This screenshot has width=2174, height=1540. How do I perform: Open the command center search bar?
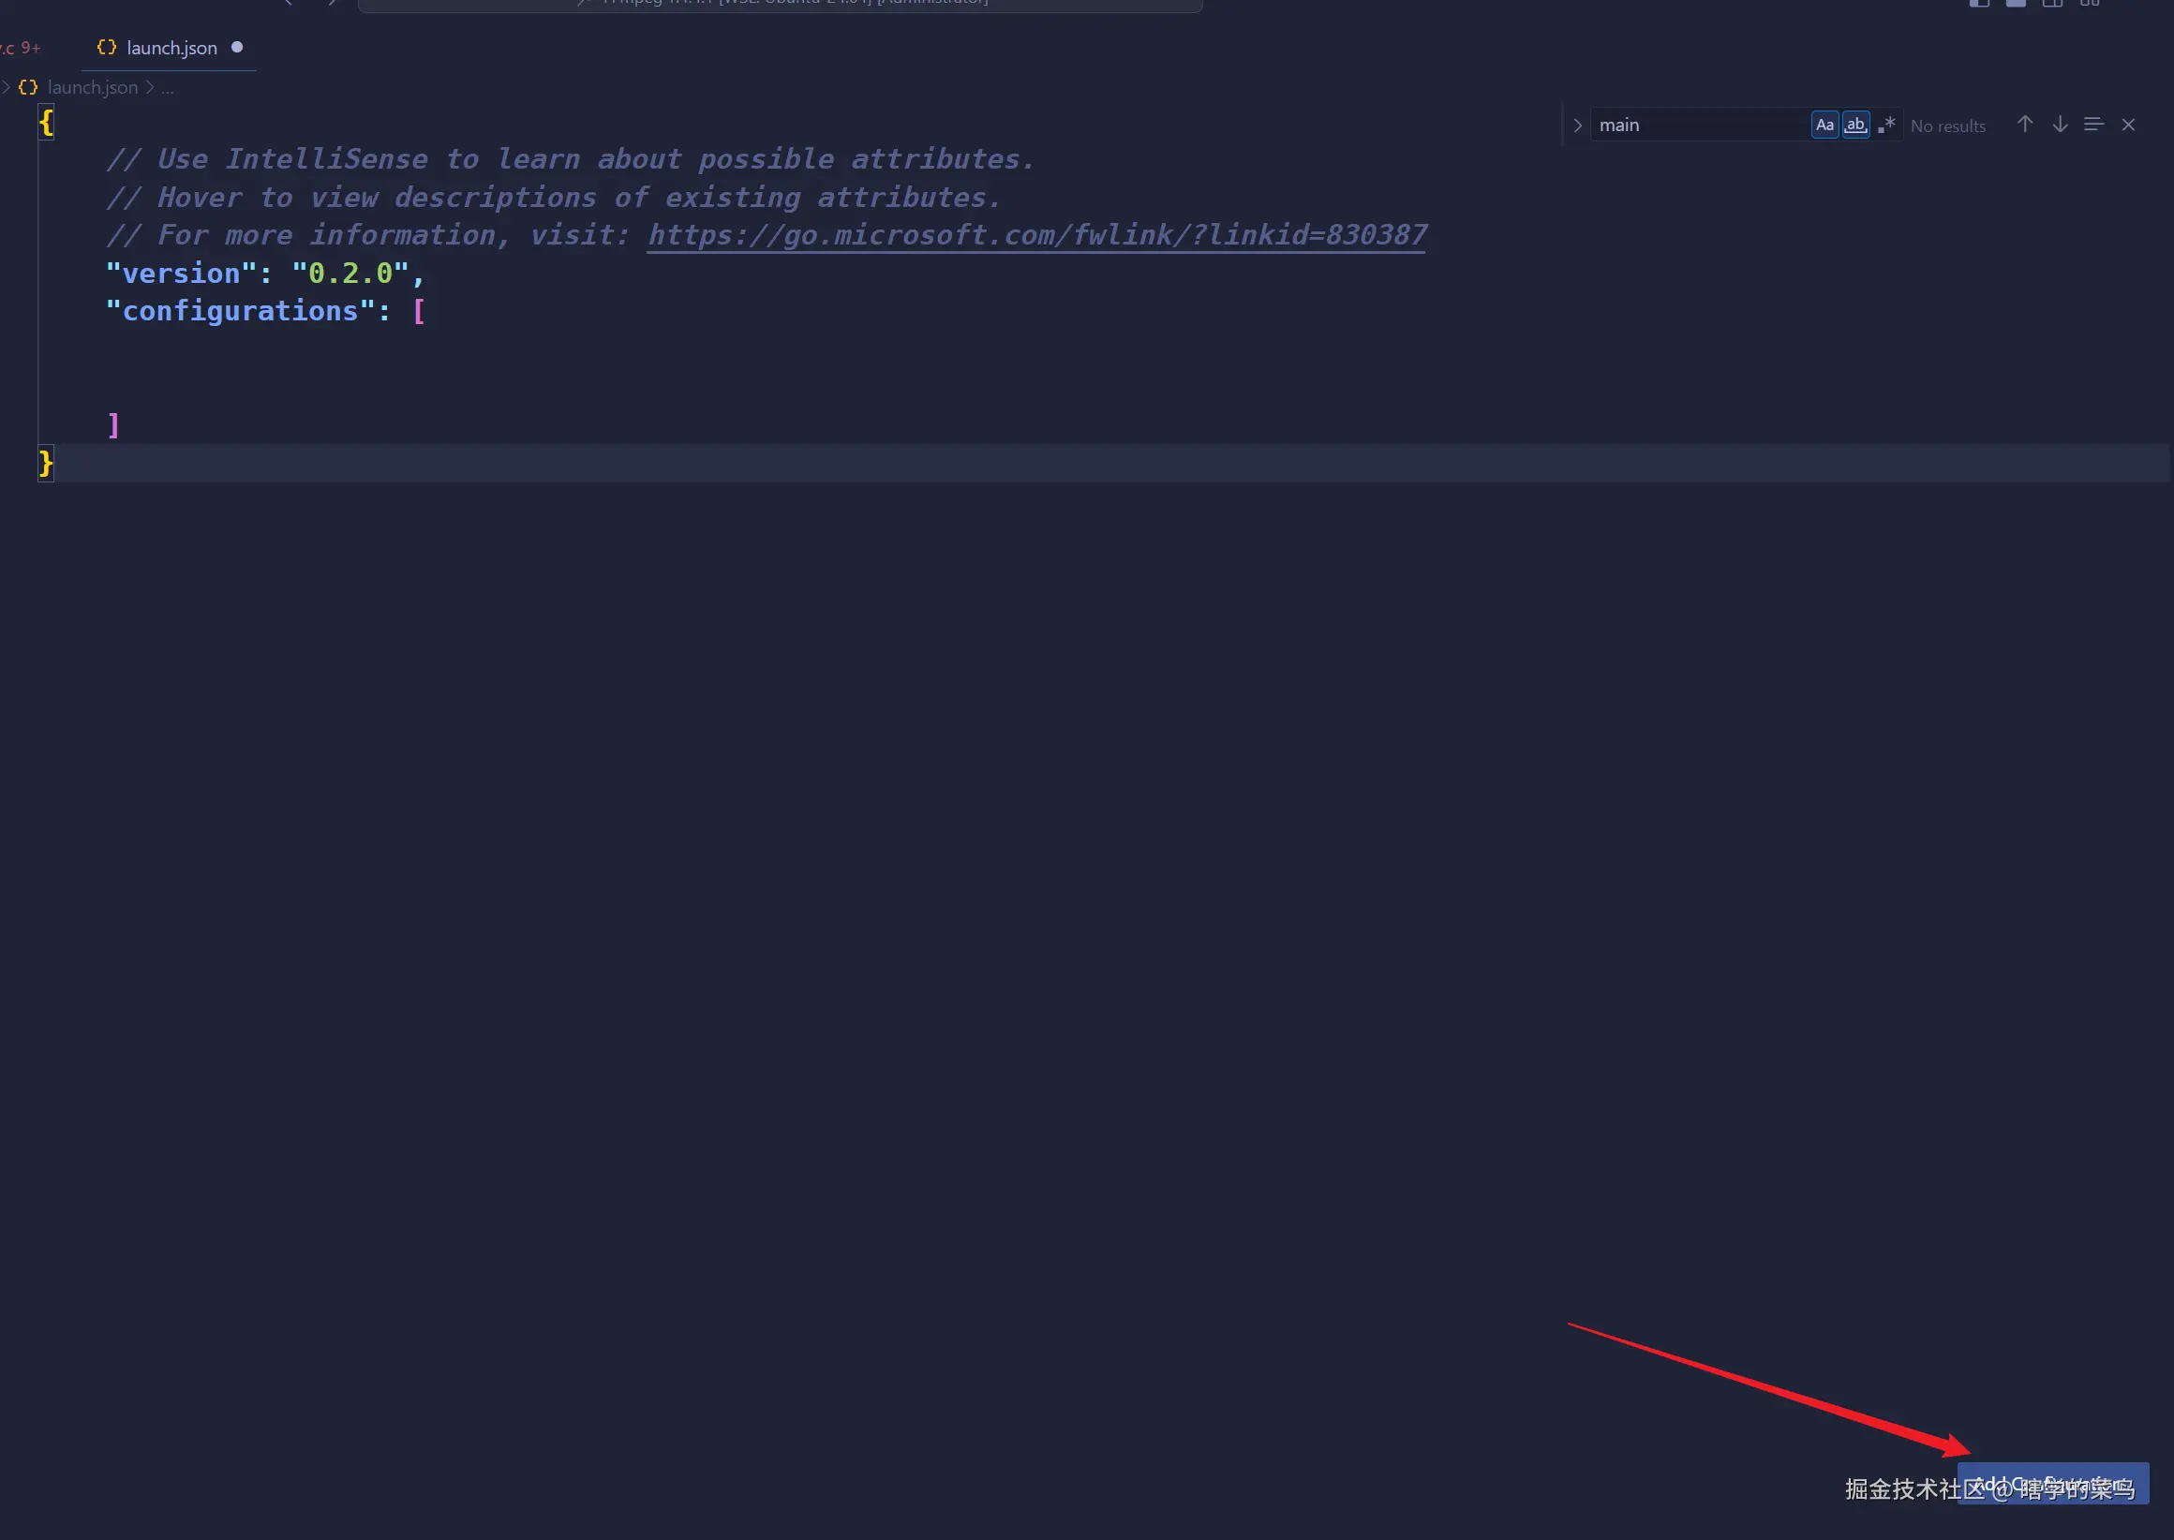[x=780, y=4]
